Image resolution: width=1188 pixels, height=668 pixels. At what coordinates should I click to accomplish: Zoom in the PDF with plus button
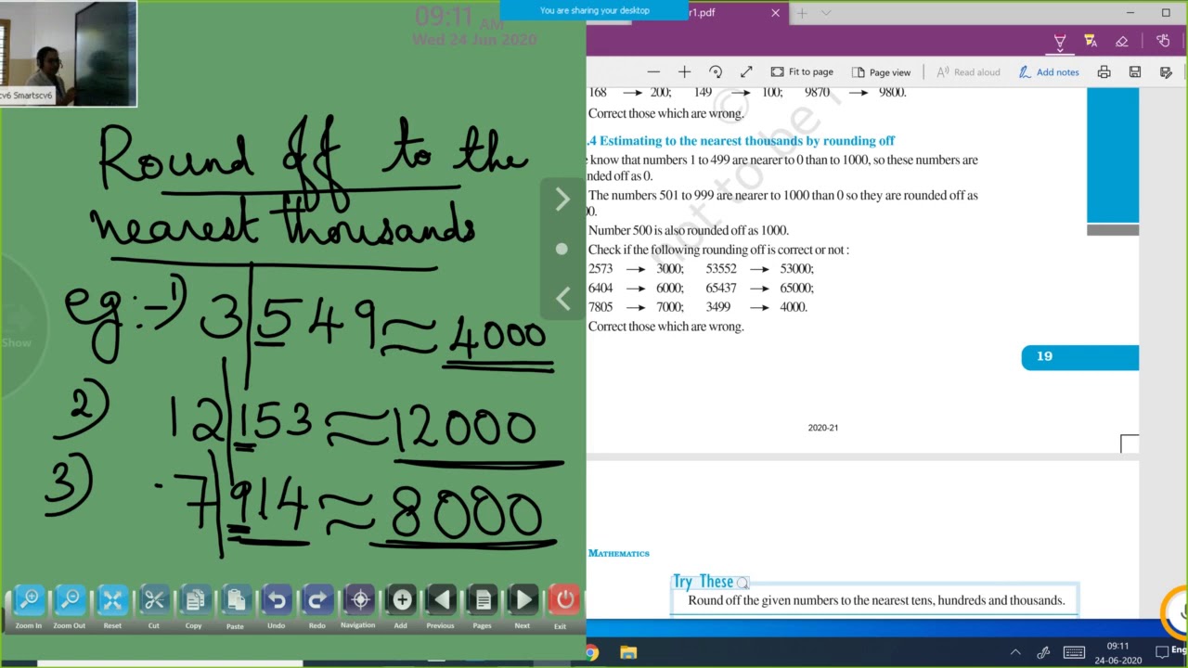(684, 71)
